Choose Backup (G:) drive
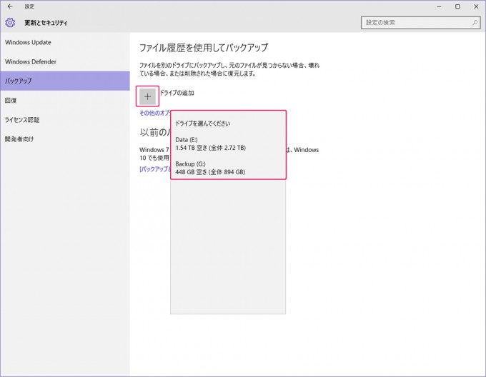The height and width of the screenshot is (377, 486). pyautogui.click(x=228, y=168)
